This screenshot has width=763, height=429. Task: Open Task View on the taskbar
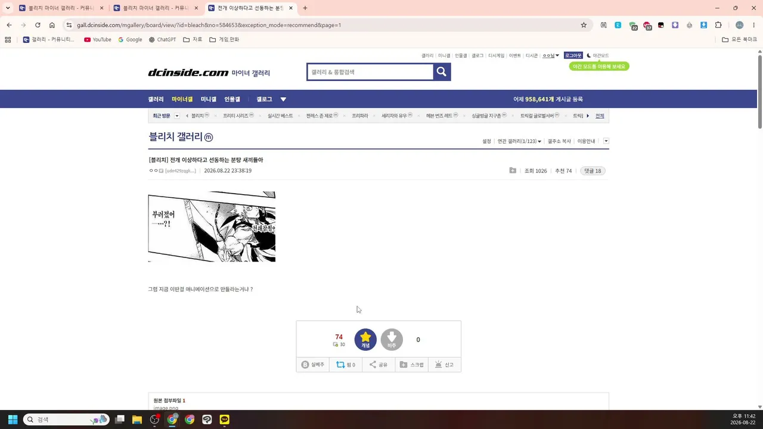(x=120, y=419)
